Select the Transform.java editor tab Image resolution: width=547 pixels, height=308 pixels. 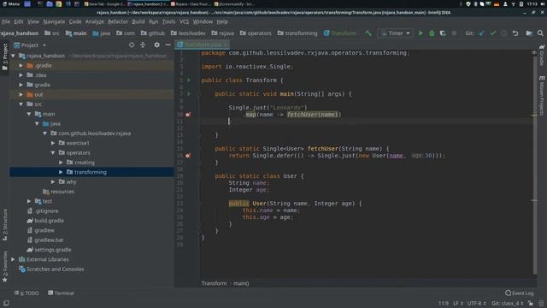coord(203,44)
